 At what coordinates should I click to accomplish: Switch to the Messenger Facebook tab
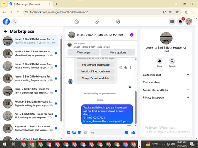(30, 4)
